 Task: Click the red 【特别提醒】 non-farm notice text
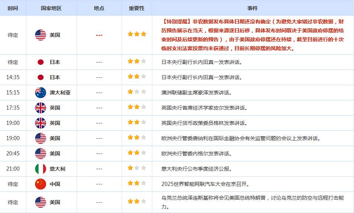pyautogui.click(x=253, y=35)
